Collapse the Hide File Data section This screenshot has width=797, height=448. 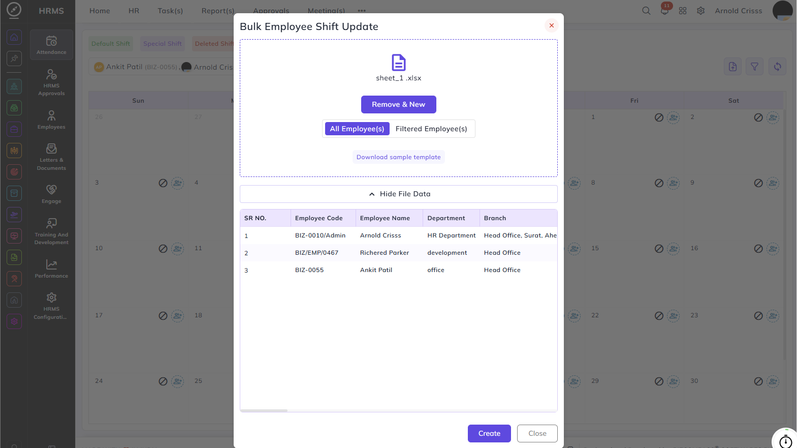point(399,194)
